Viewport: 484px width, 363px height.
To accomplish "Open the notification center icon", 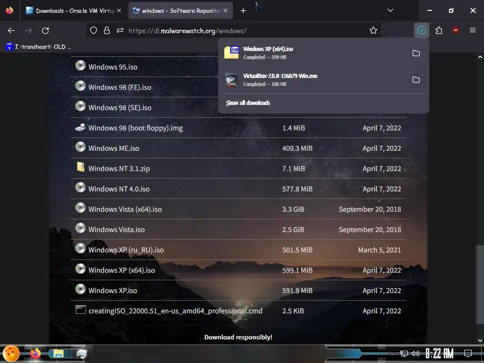I will point(468,354).
